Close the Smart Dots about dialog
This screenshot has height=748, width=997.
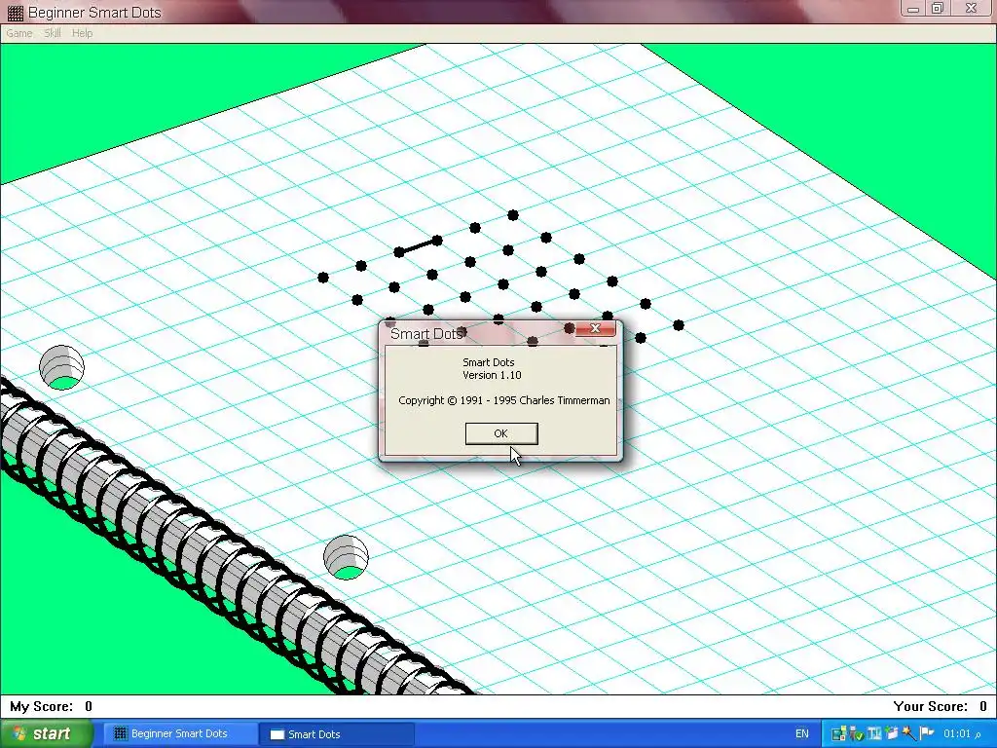pyautogui.click(x=595, y=328)
